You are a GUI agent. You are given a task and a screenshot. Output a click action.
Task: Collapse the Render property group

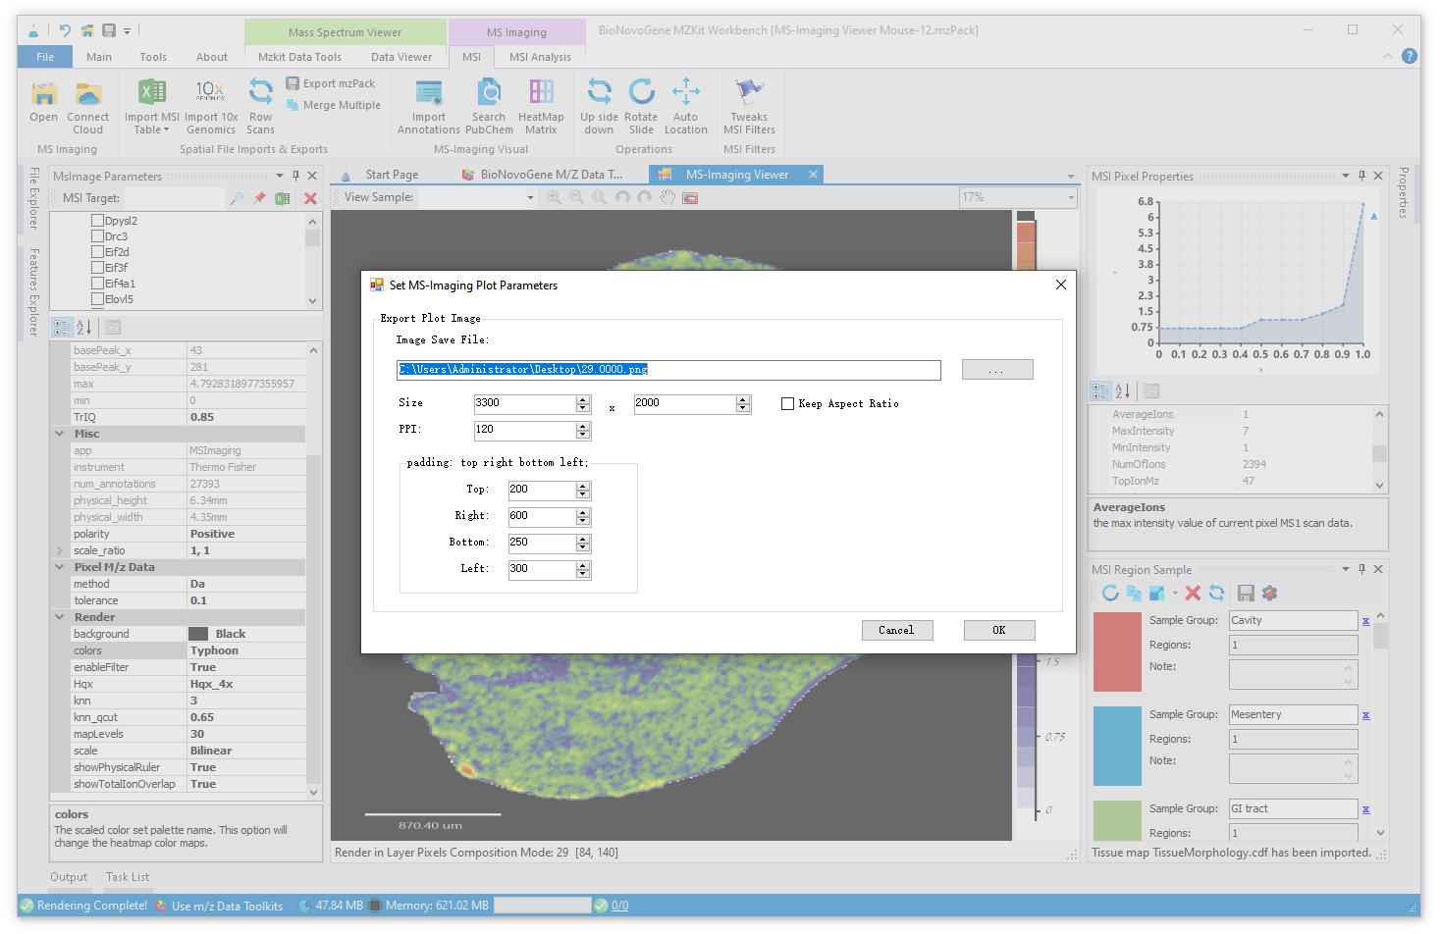[x=60, y=617]
